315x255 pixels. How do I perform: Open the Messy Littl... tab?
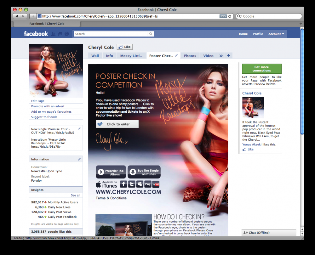click(131, 56)
